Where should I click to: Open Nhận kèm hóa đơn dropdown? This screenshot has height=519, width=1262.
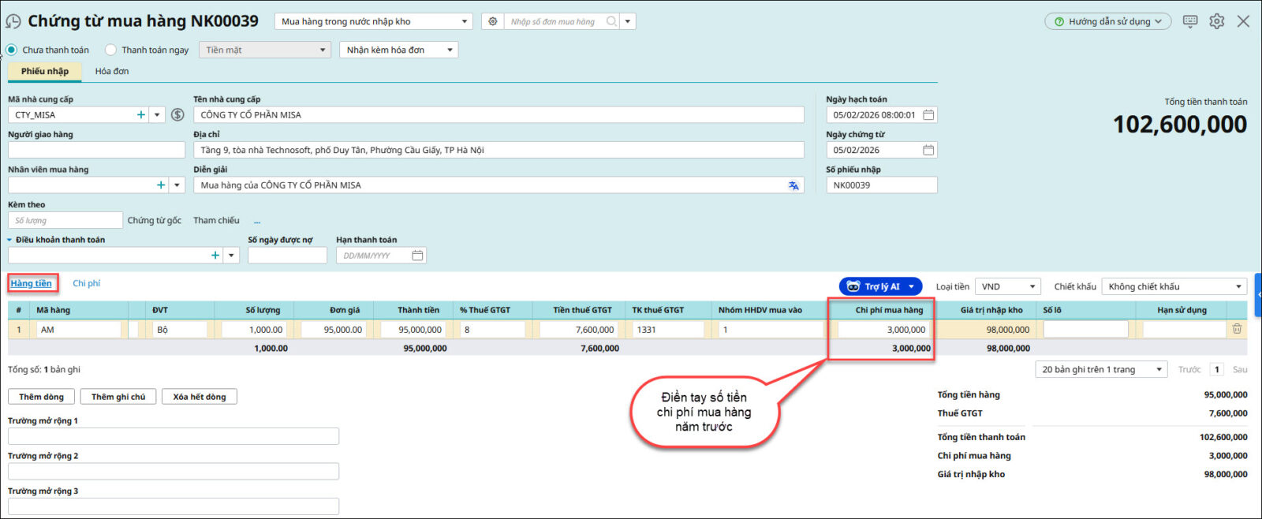(398, 50)
